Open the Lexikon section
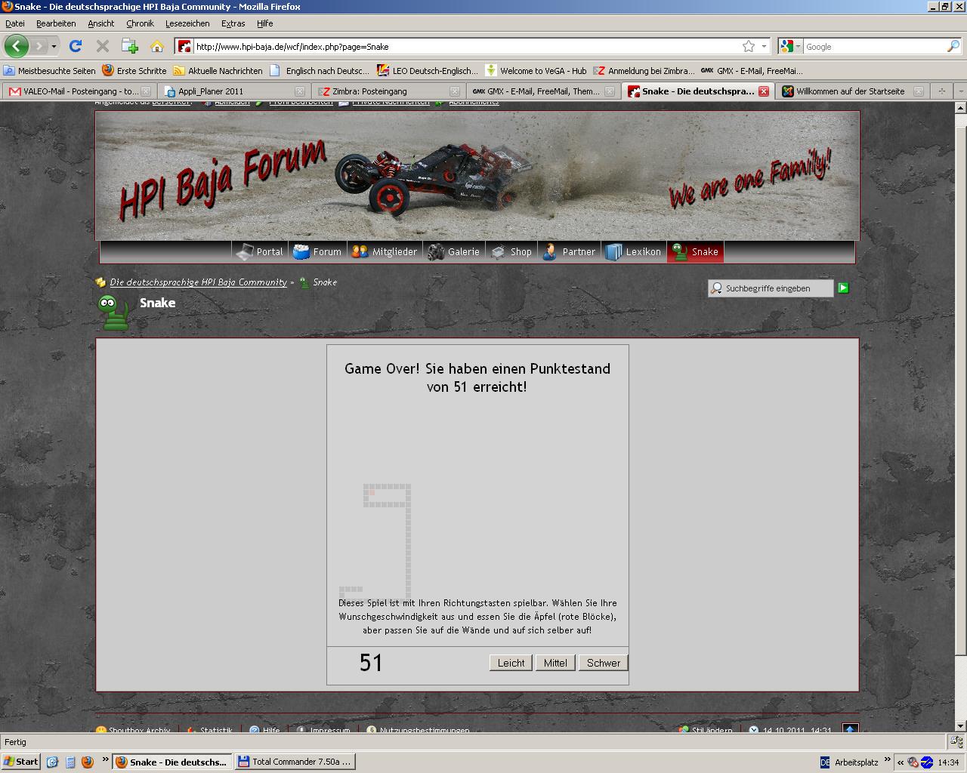 tap(633, 251)
